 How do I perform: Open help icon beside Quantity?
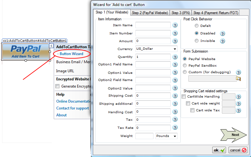tap(175, 57)
